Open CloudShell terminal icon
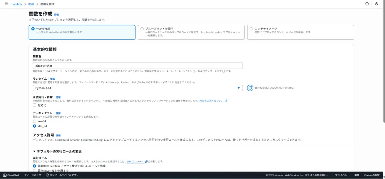 point(5,175)
